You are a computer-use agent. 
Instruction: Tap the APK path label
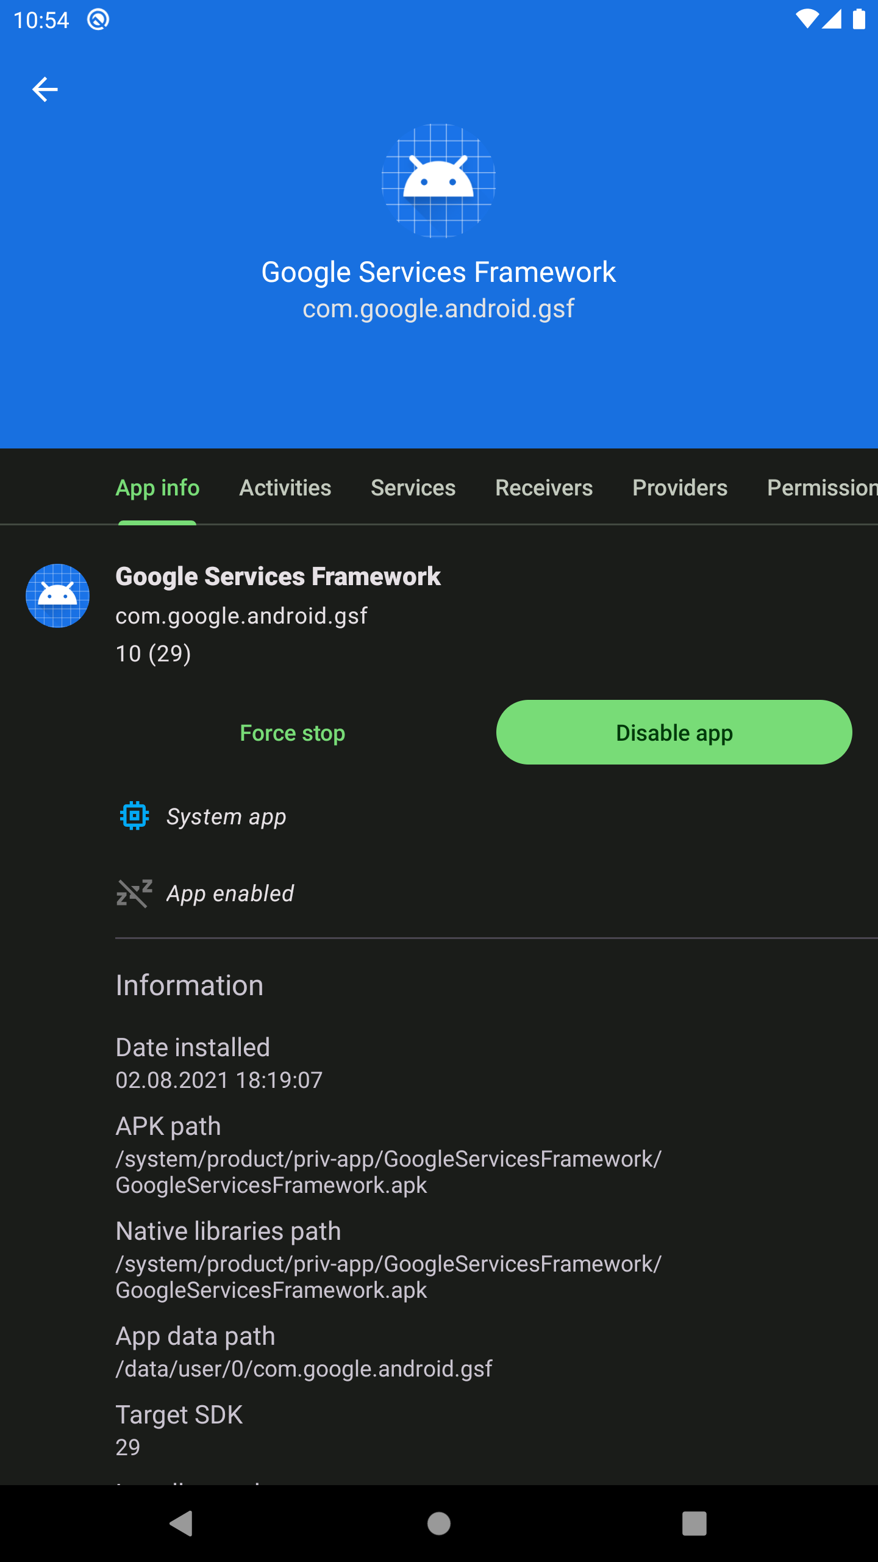click(168, 1126)
